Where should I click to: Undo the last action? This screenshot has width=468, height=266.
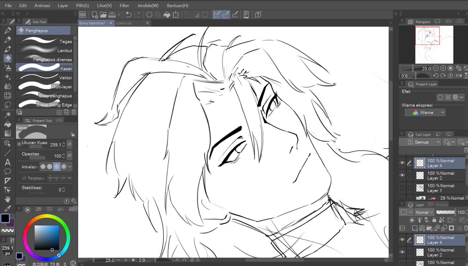(x=129, y=14)
